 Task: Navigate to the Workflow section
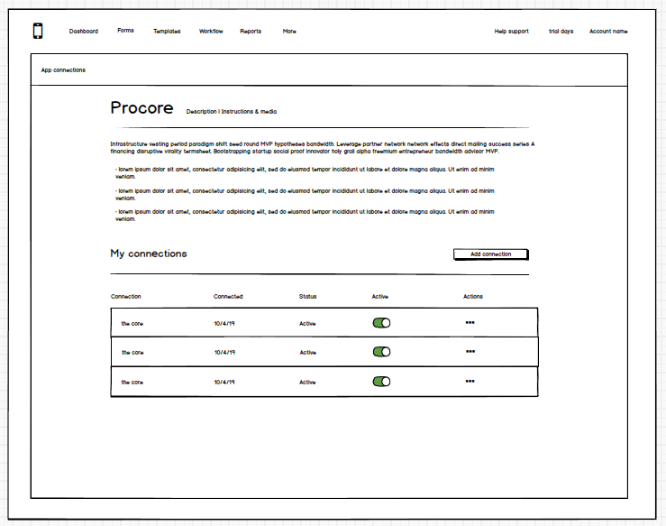tap(211, 32)
